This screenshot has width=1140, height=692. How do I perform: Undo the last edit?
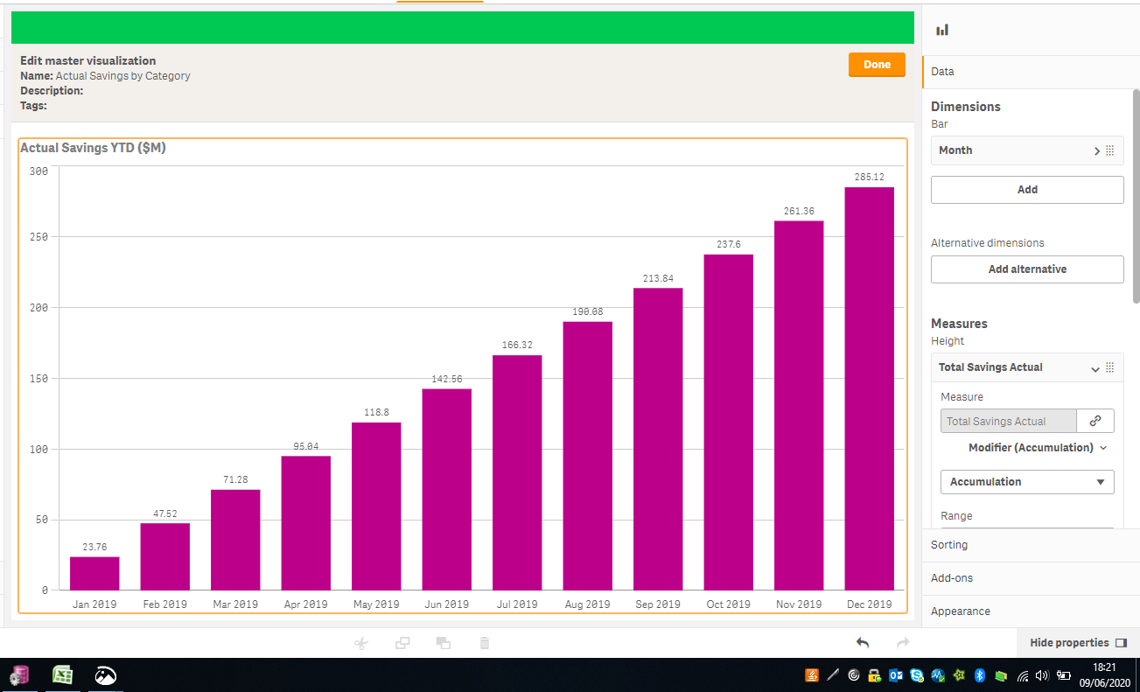862,642
